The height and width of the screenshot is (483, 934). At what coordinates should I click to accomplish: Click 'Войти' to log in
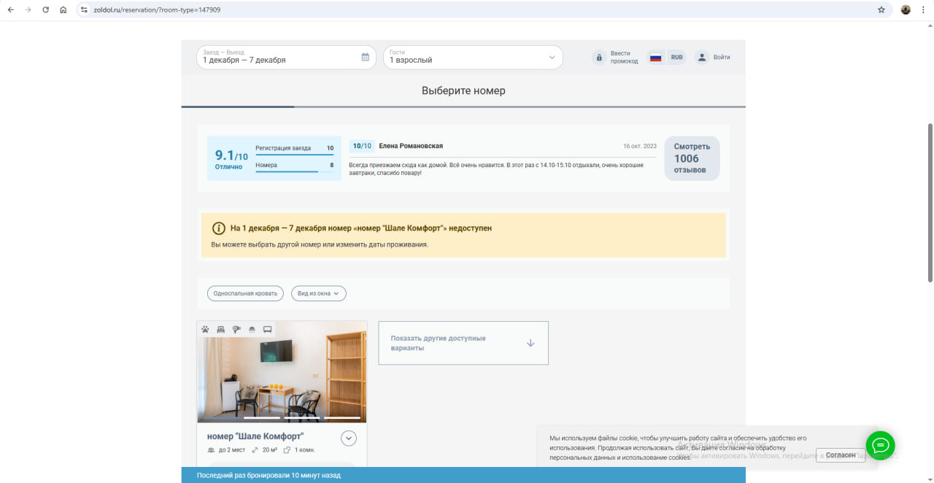tap(713, 58)
